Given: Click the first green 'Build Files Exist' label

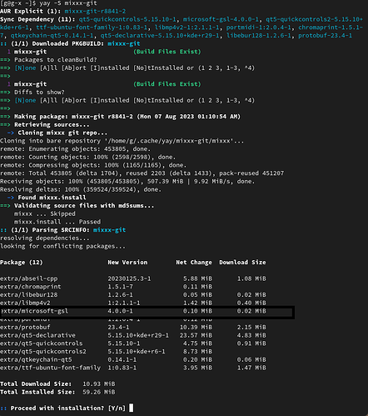Looking at the screenshot, I should (x=167, y=52).
